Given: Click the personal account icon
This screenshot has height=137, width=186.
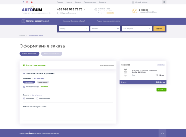Looking at the screenshot, I should [133, 2].
